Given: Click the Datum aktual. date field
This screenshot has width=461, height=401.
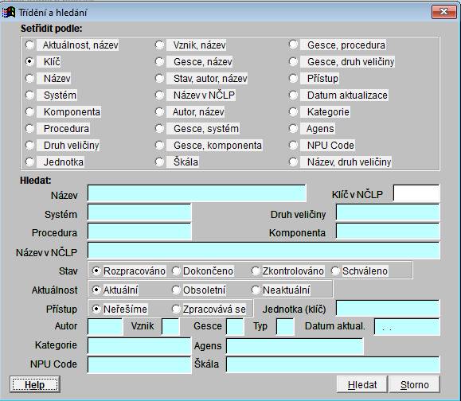Looking at the screenshot, I should point(407,327).
